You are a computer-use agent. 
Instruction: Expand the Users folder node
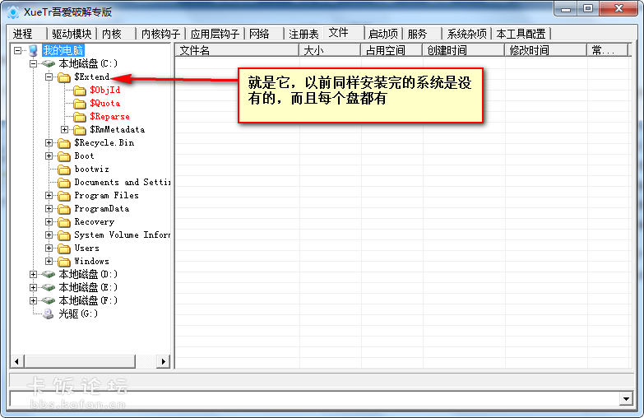pyautogui.click(x=49, y=248)
